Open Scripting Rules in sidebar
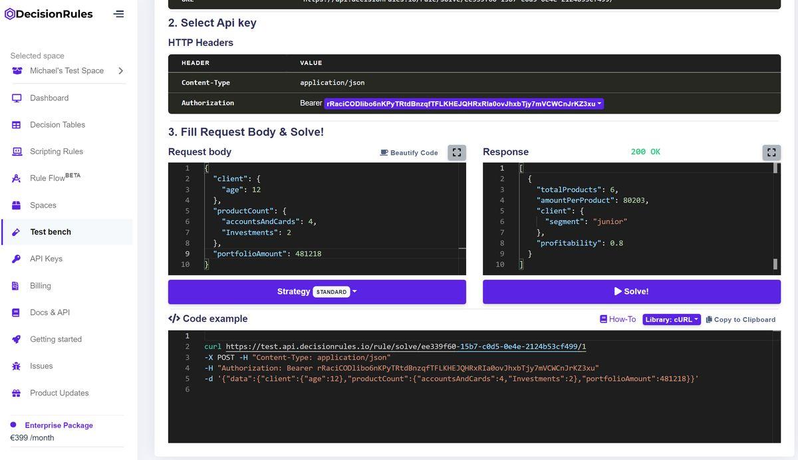Screen dimensions: 798x460 56,152
